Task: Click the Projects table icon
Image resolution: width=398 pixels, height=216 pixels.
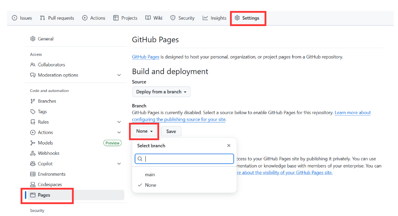Action: [x=116, y=18]
